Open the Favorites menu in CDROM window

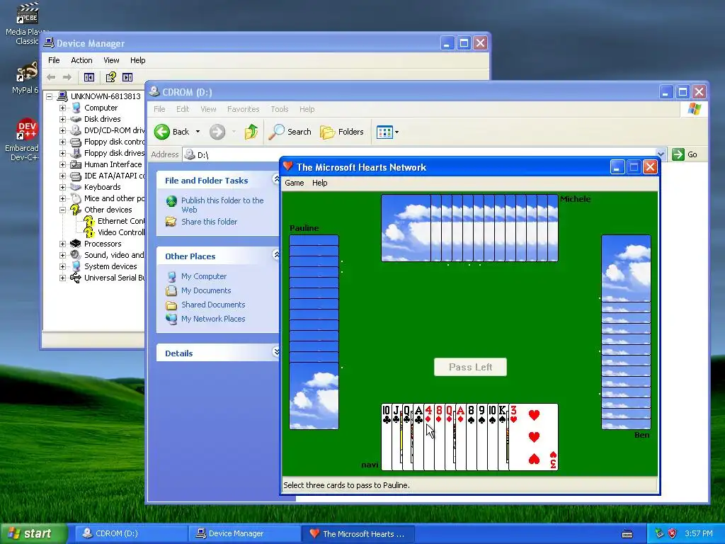[x=244, y=109]
